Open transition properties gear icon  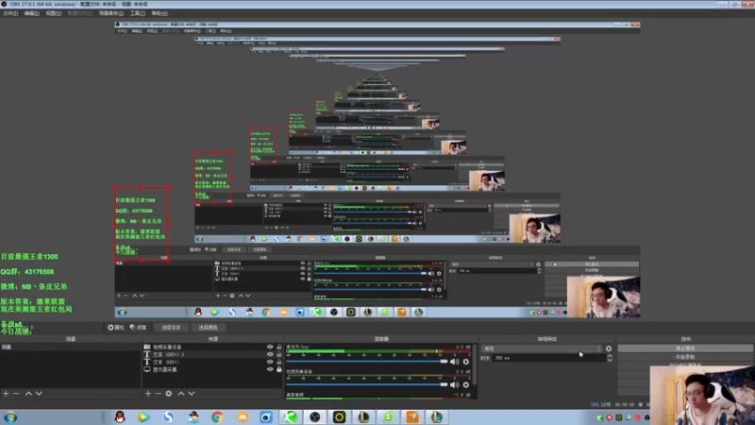pyautogui.click(x=609, y=348)
